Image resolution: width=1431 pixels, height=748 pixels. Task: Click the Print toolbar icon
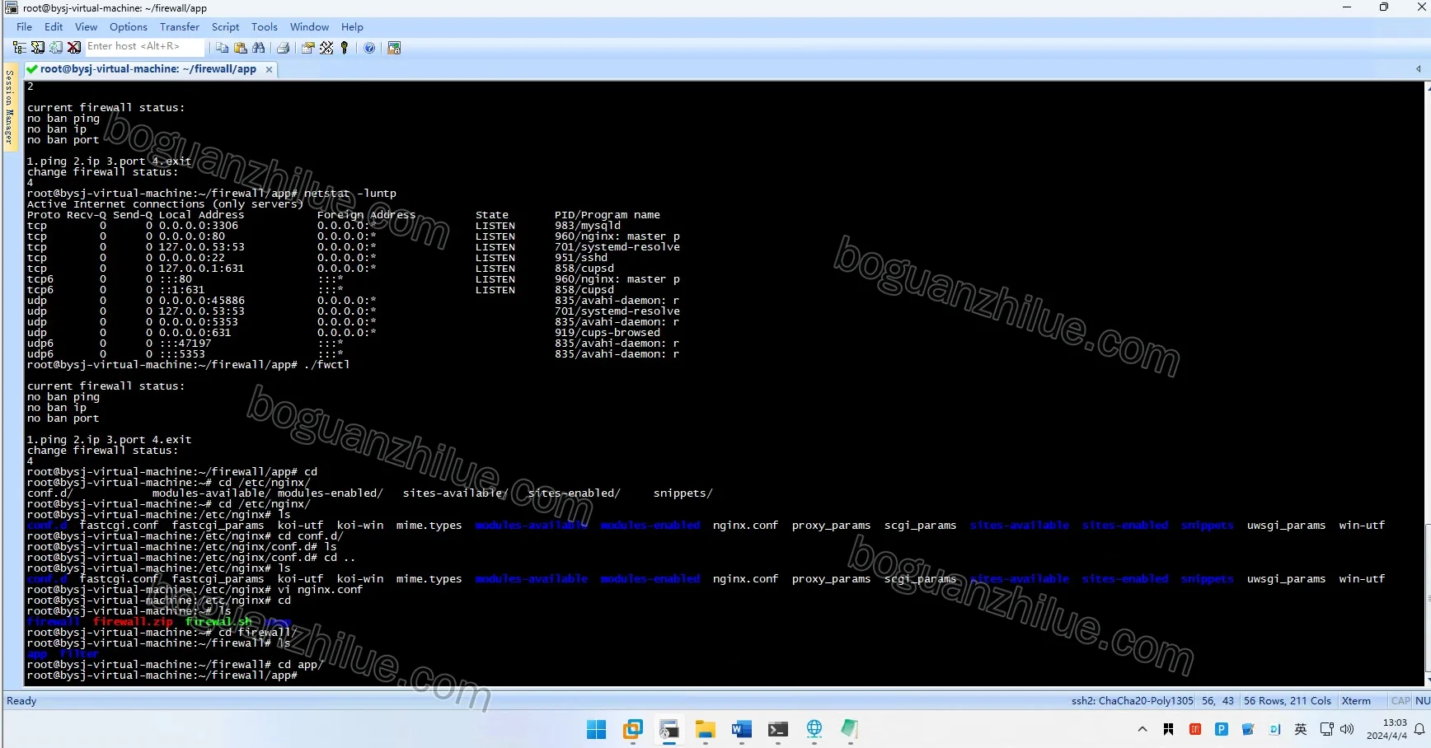click(x=283, y=48)
